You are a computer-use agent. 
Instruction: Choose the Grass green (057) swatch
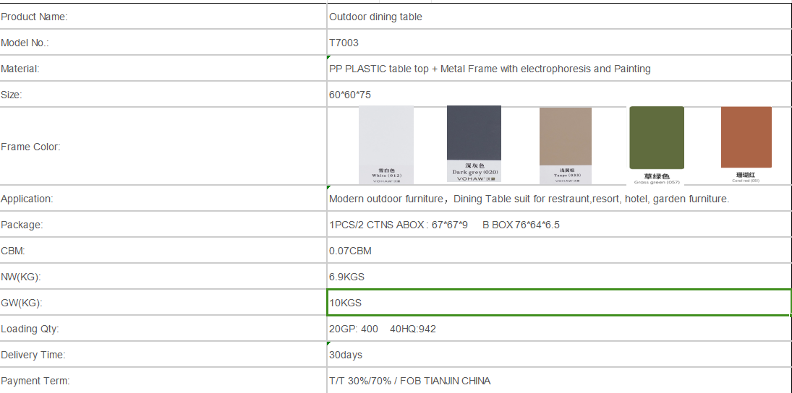click(x=657, y=144)
